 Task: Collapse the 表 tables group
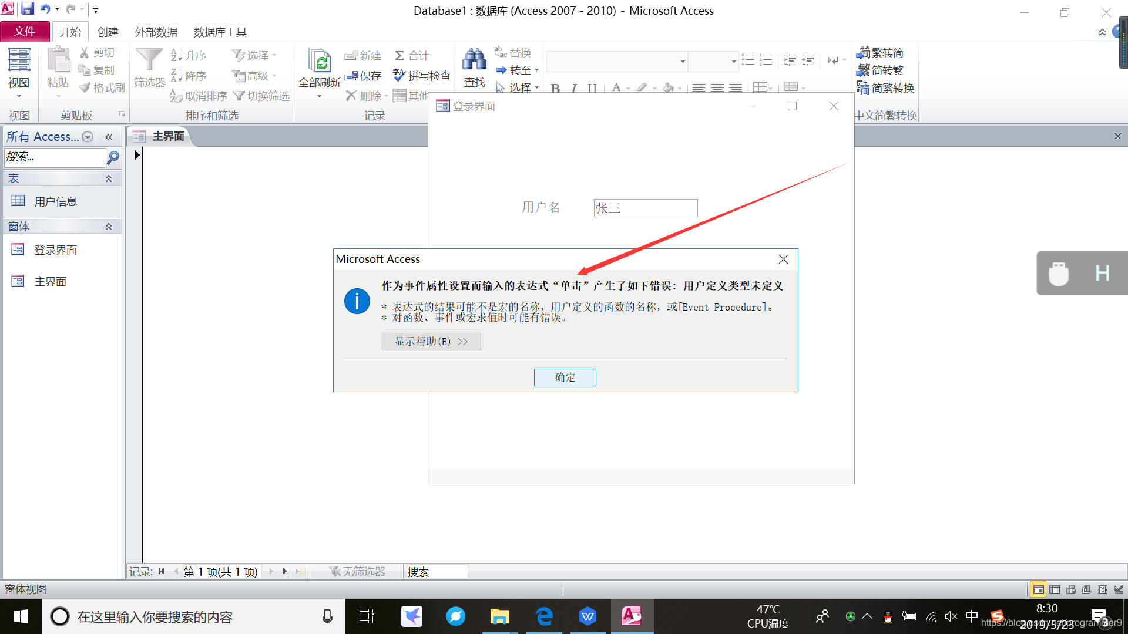tap(109, 178)
